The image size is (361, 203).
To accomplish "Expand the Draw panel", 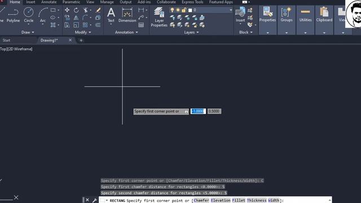I will [28, 33].
